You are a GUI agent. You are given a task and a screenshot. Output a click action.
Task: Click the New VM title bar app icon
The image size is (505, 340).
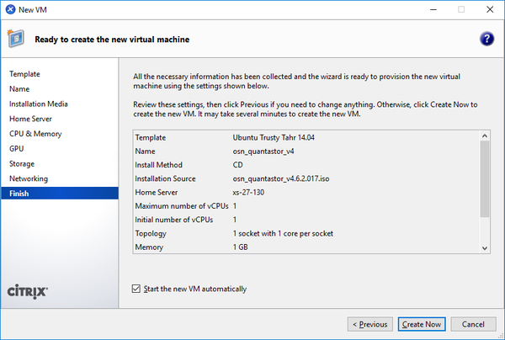point(10,9)
